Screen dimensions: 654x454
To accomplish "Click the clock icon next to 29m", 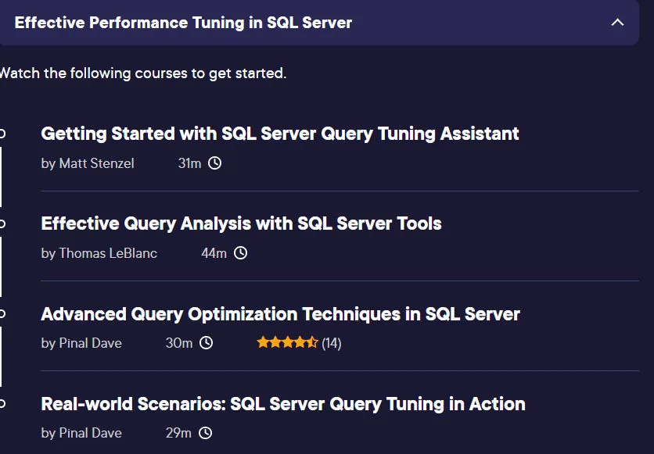I will pos(205,433).
